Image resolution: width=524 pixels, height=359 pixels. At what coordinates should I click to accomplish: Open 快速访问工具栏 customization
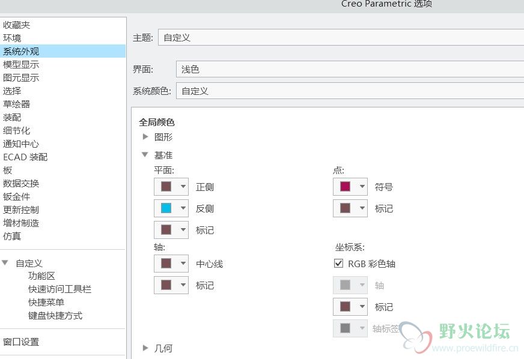[x=60, y=289]
